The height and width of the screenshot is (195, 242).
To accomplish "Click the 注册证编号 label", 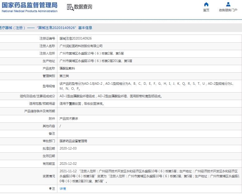I will [x=47, y=38].
